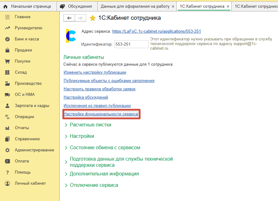278x201 pixels.
Task: Click the Операции Дт/Кт icon
Action: click(x=7, y=117)
